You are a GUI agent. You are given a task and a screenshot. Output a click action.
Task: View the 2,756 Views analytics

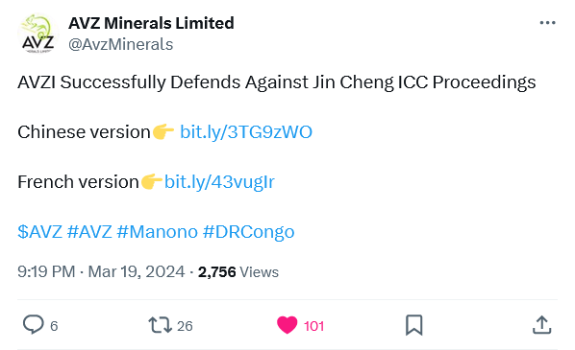(238, 272)
